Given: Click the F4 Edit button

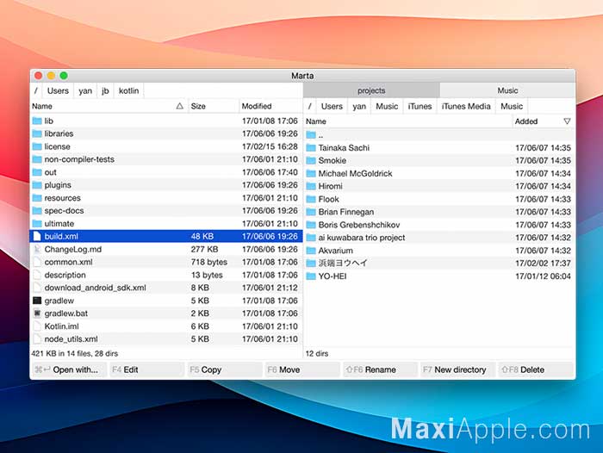Looking at the screenshot, I should (x=147, y=369).
